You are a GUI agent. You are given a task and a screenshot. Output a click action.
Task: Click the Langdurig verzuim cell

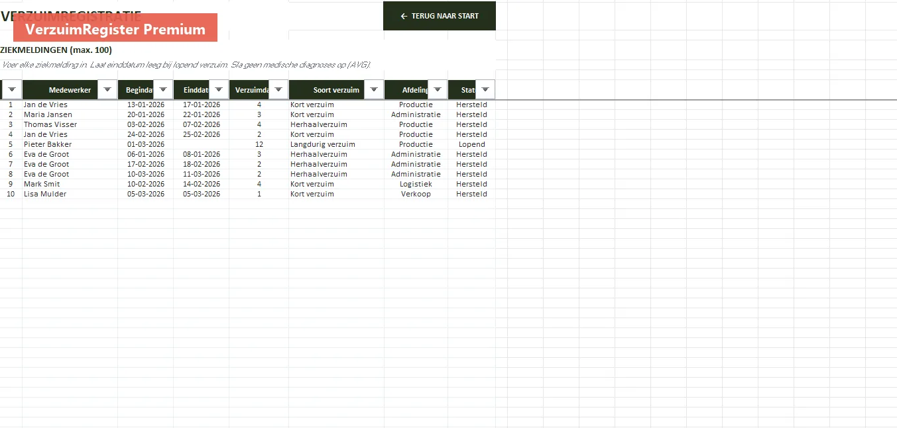[337, 144]
